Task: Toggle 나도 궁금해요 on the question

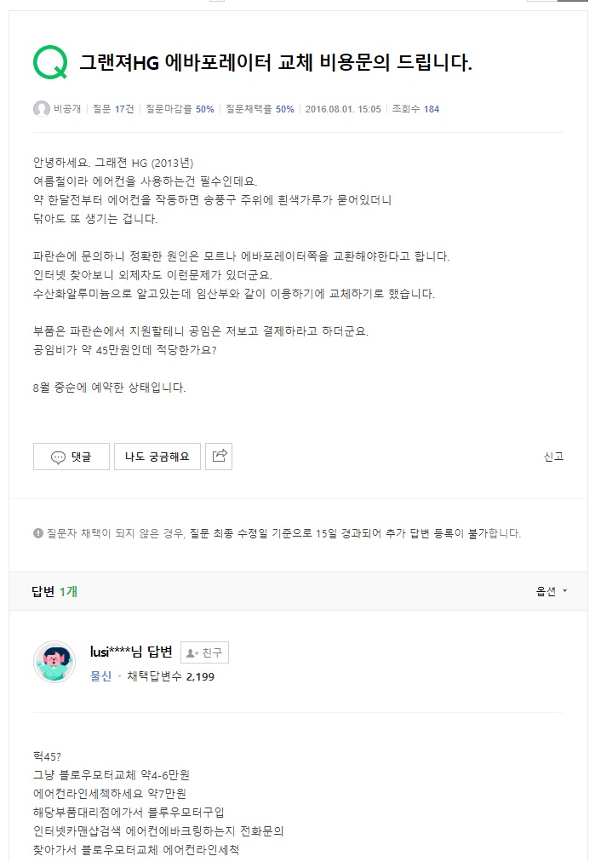Action: point(157,457)
